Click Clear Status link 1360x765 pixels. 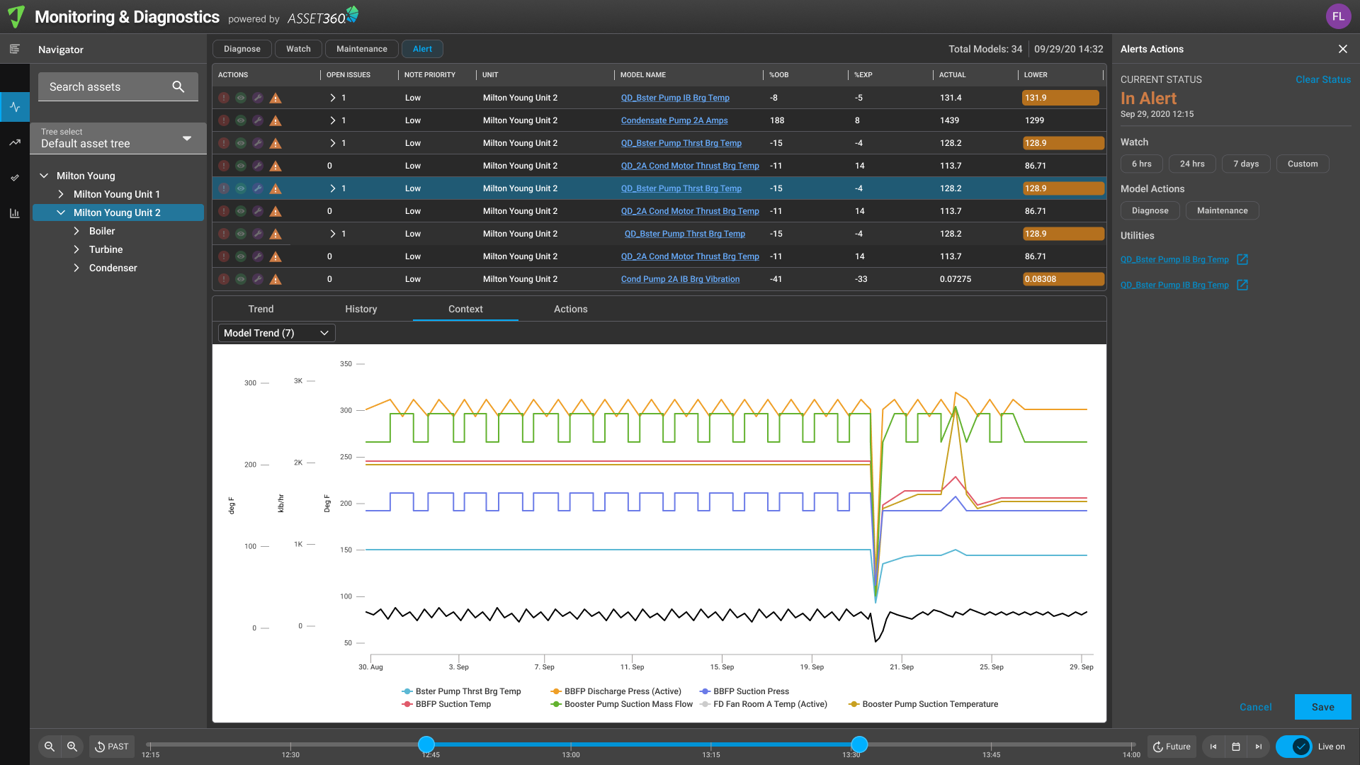coord(1323,79)
